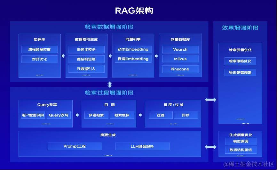This screenshot has height=170, width=277.
Task: Click the arrow between Query改写 and 召回 panels
Action: [x=77, y=115]
